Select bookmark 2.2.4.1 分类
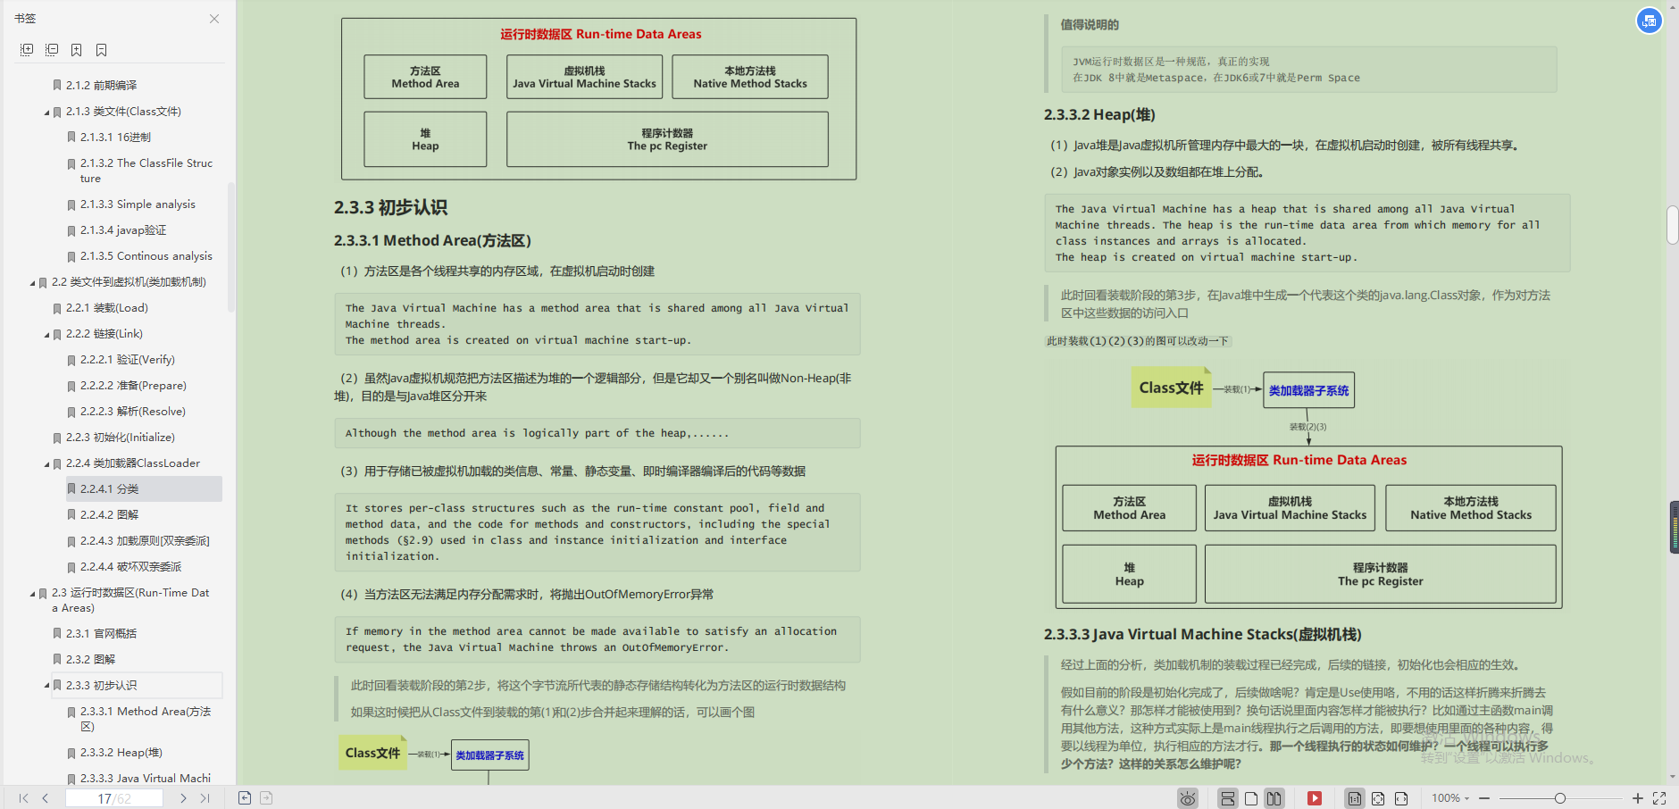The height and width of the screenshot is (809, 1679). [x=144, y=489]
